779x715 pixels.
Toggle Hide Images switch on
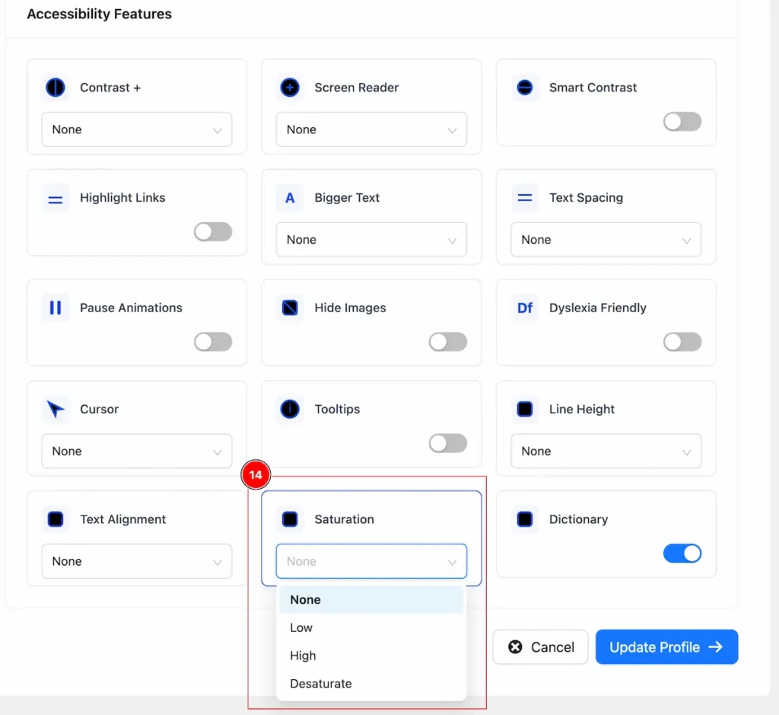(x=447, y=342)
